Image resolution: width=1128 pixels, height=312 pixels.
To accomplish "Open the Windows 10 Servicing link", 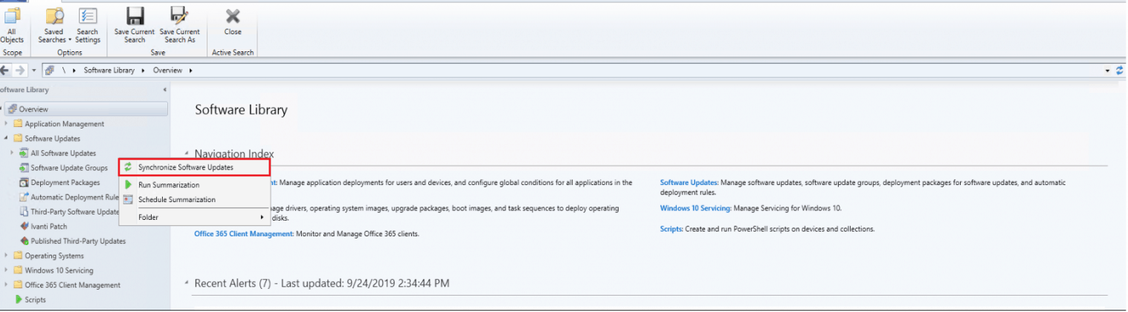I will pos(695,208).
